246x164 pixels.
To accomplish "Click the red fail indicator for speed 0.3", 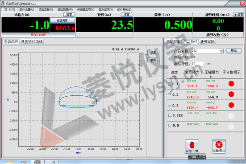I will pyautogui.click(x=231, y=105).
